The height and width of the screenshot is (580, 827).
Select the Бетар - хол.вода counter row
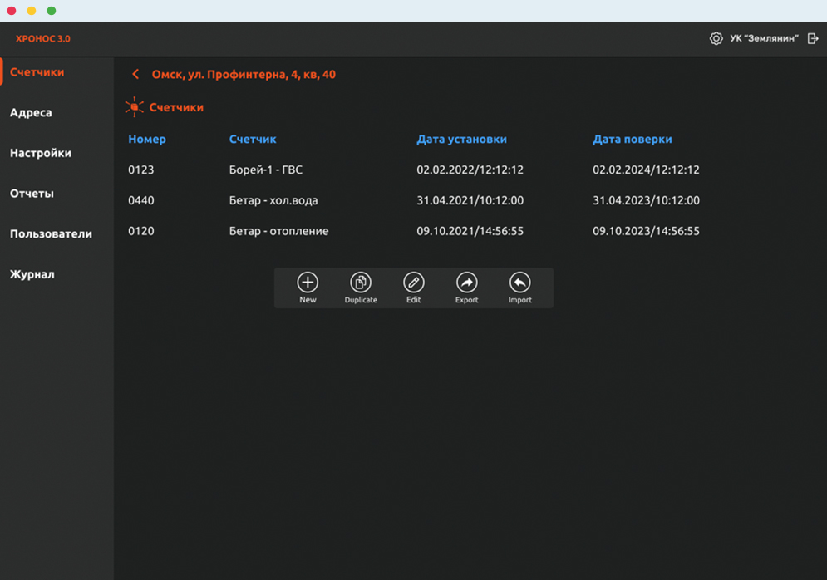point(273,201)
